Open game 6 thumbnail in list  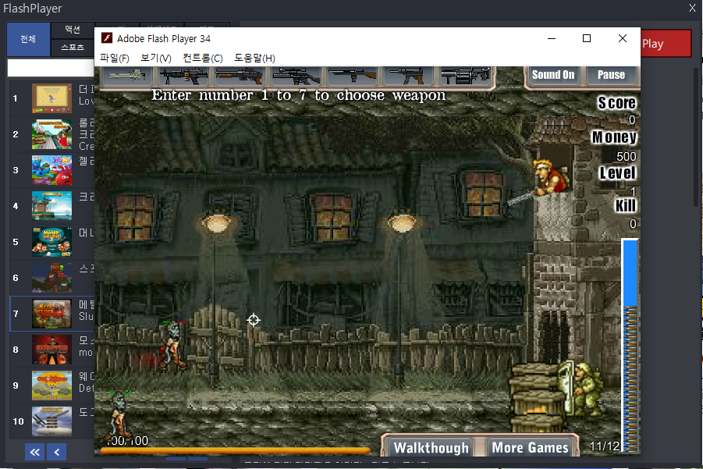[x=51, y=278]
